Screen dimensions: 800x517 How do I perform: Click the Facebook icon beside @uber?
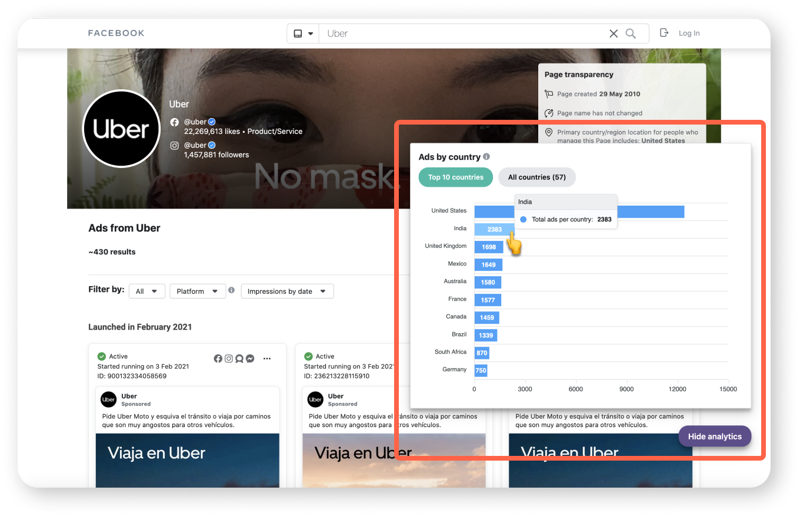coord(174,122)
